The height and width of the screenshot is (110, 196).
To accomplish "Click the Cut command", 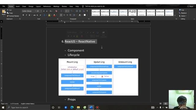I will (x=9, y=10).
